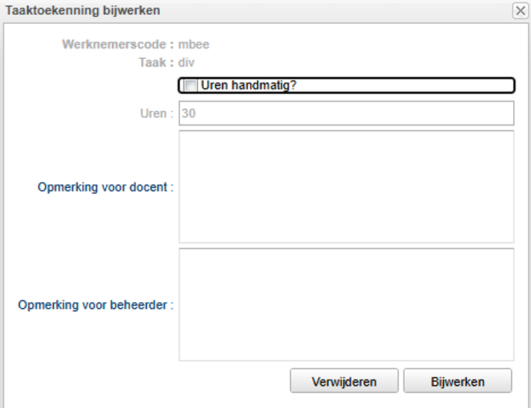Click into the Opmerking voor beheerder textarea
The image size is (531, 408).
coord(346,304)
